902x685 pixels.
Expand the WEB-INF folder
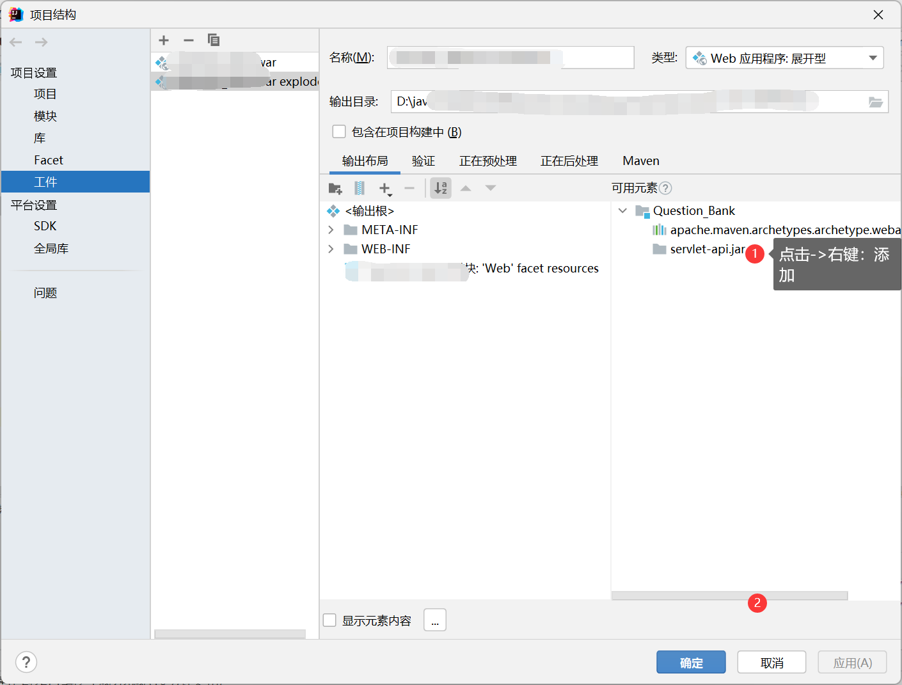coord(331,249)
